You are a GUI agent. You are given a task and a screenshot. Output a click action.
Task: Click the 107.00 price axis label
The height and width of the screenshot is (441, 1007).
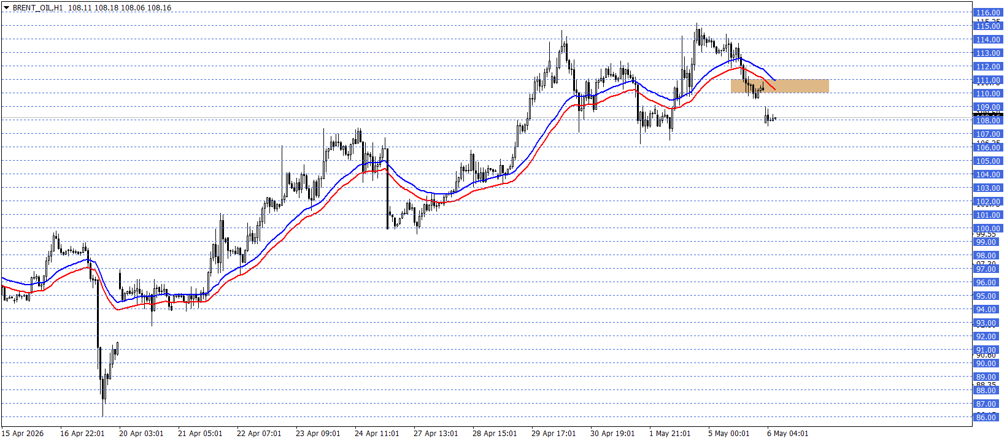point(988,134)
